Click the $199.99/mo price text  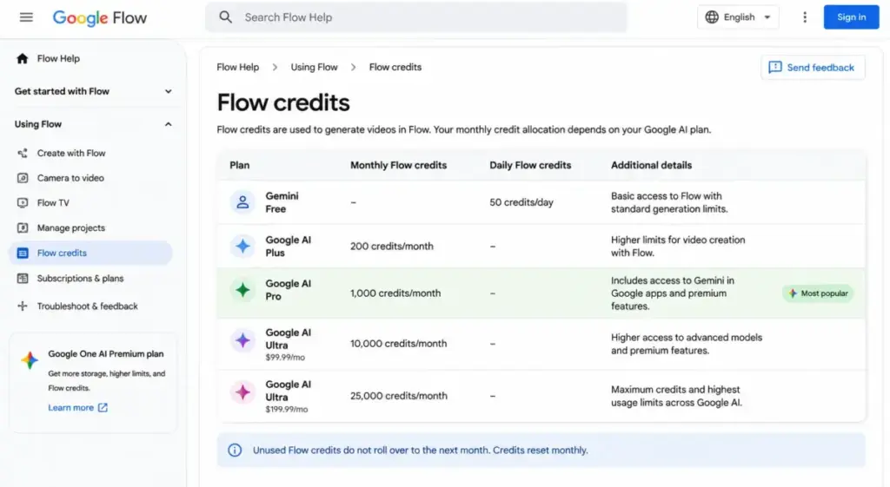point(287,410)
